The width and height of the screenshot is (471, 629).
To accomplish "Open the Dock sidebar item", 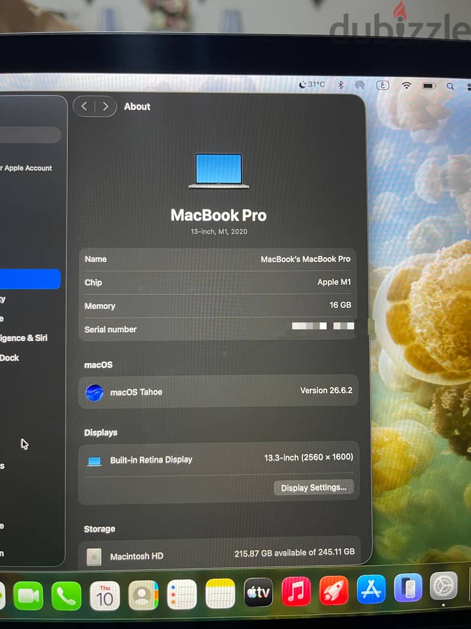I will pos(9,358).
